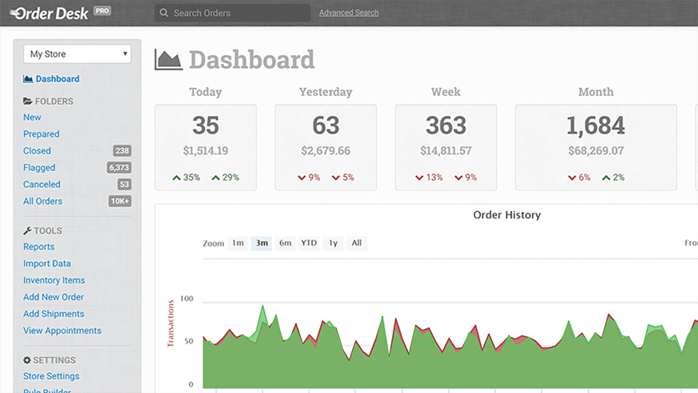Image resolution: width=698 pixels, height=393 pixels.
Task: Open the Reports page
Action: (39, 247)
